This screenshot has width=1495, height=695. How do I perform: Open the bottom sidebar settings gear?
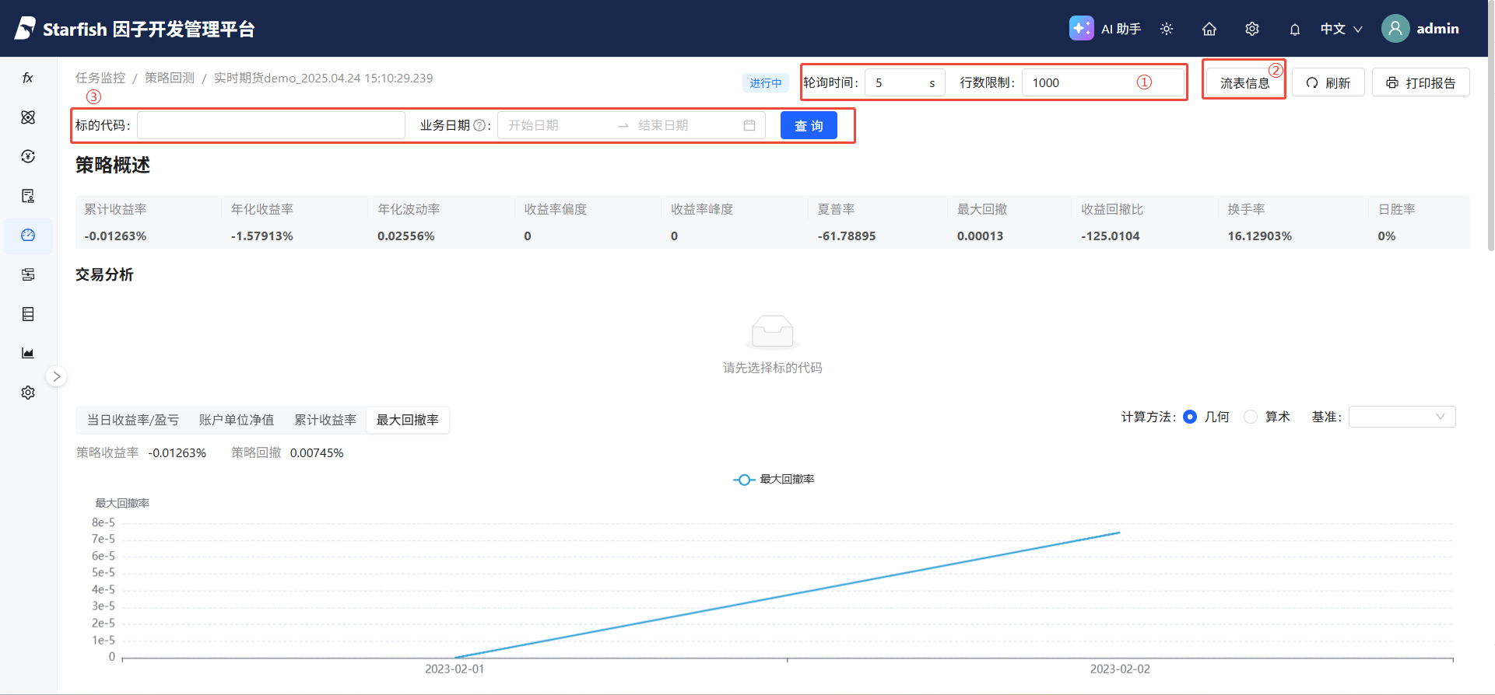click(28, 393)
